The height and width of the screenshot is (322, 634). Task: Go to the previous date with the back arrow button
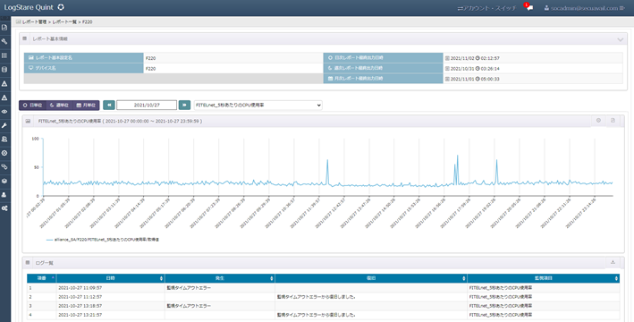pos(109,106)
